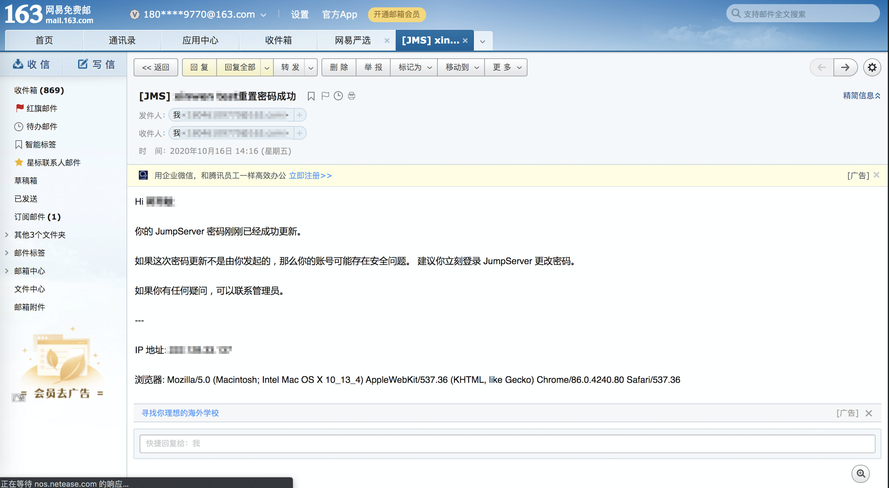Screen dimensions: 889x488
Task: Select the [JMS] xin... email tab
Action: click(430, 41)
